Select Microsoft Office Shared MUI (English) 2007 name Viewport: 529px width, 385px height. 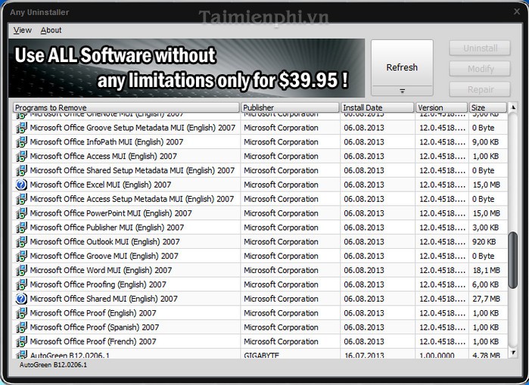[104, 299]
